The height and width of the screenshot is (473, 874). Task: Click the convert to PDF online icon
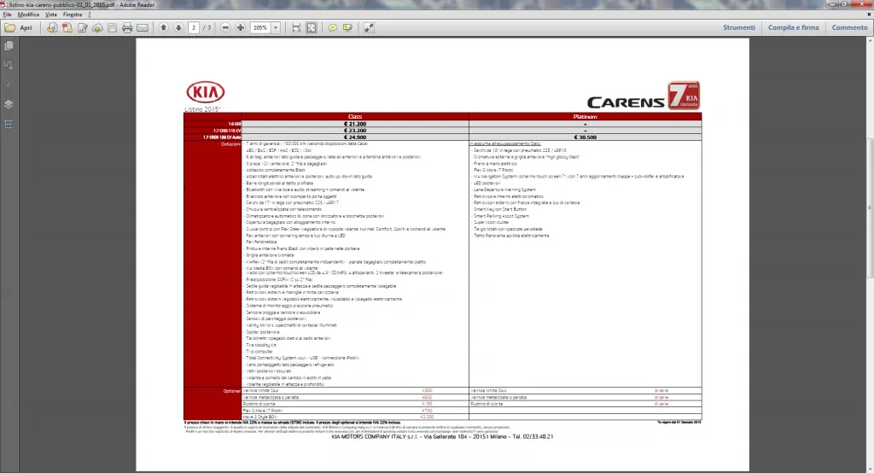pos(52,27)
